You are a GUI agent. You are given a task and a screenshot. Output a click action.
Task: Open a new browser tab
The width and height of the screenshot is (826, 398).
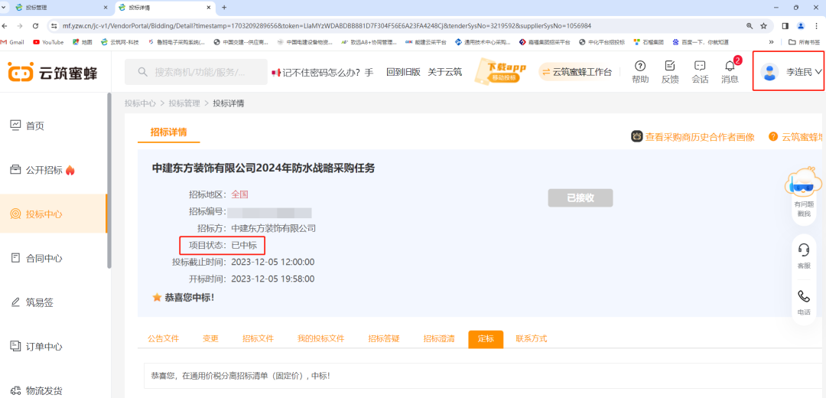tap(224, 8)
